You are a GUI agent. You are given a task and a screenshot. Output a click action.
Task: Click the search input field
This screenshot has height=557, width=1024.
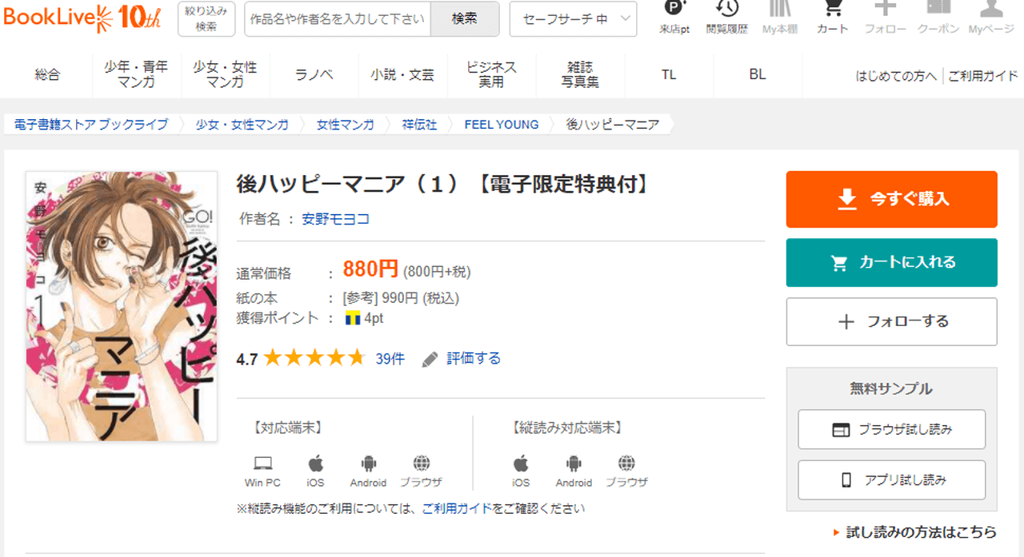point(337,19)
